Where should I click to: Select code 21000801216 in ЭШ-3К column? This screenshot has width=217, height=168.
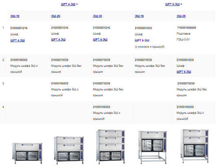tap(101, 28)
